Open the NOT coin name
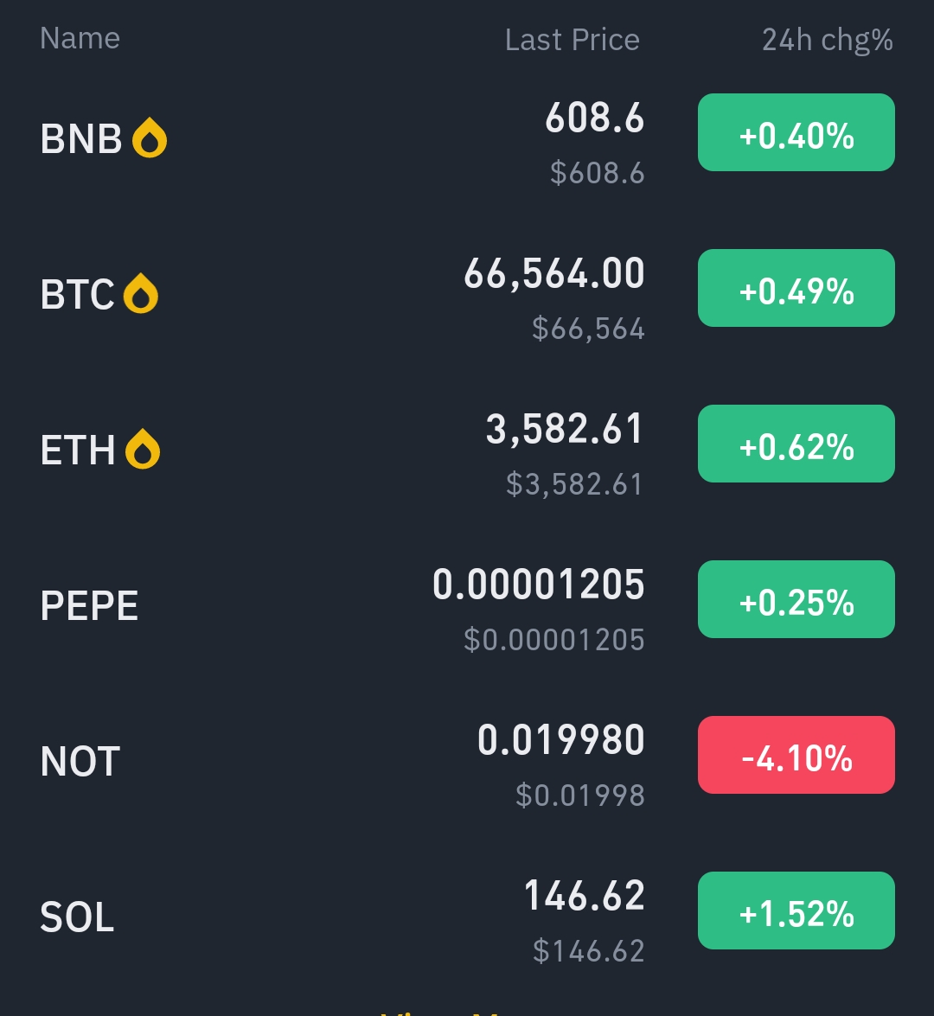Image resolution: width=934 pixels, height=1016 pixels. click(80, 761)
